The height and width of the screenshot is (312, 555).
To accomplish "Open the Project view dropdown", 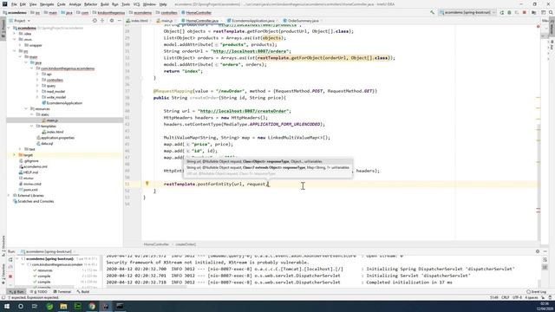I will 21,21.
